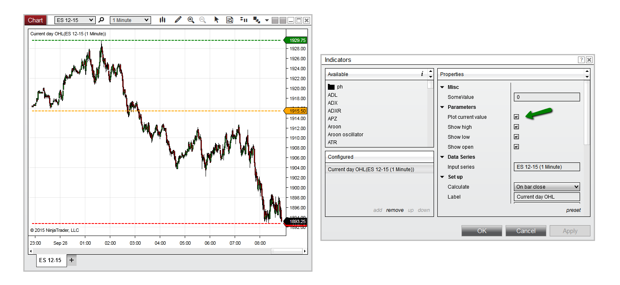Screen dimensions: 620x285
Task: Click the info 'i' icon in Available panel
Action: coord(422,74)
